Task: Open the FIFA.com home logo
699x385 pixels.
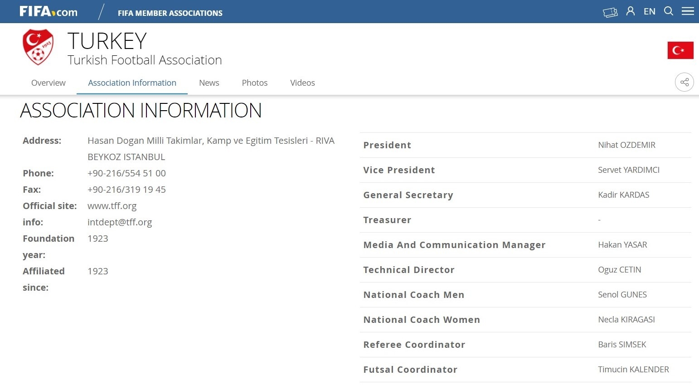Action: [x=49, y=11]
